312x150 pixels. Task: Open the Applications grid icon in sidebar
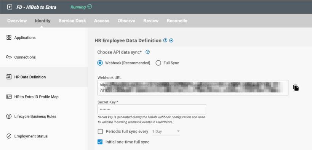click(x=9, y=37)
